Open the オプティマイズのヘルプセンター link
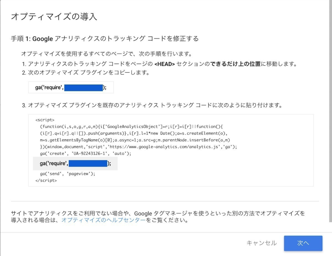 (x=103, y=220)
